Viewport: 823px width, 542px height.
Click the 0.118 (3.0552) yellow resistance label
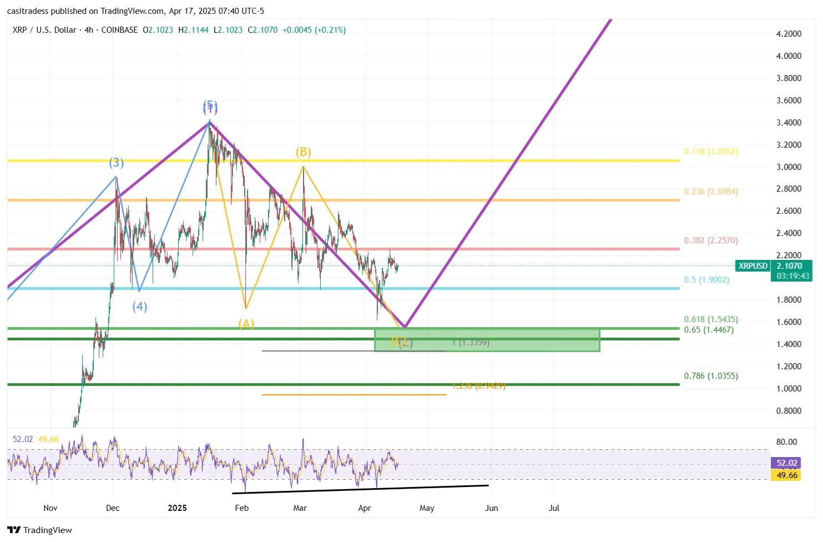(710, 151)
